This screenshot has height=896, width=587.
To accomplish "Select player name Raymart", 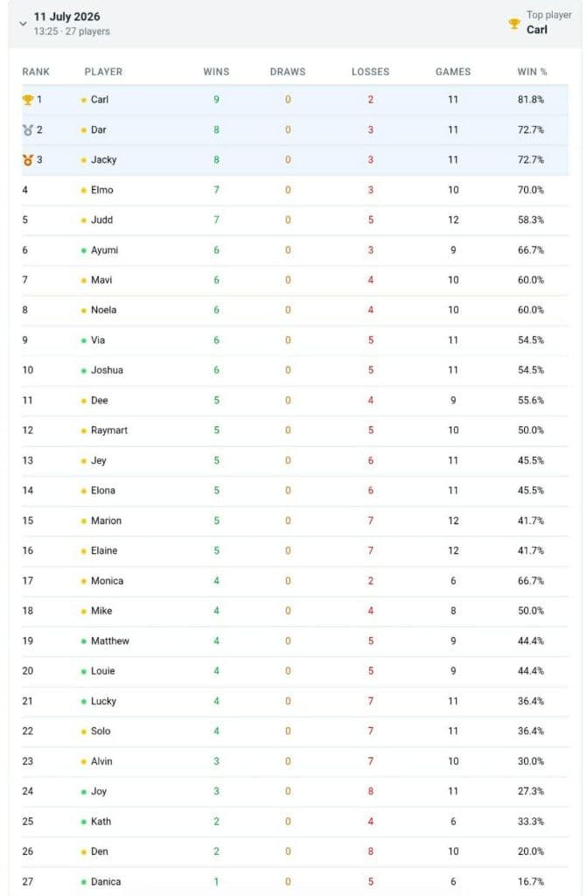I will tap(109, 430).
